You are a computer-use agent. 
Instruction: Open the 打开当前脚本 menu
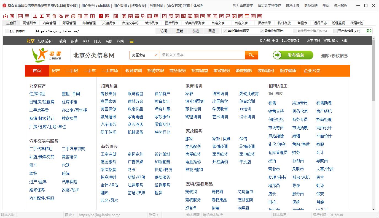tap(243, 6)
